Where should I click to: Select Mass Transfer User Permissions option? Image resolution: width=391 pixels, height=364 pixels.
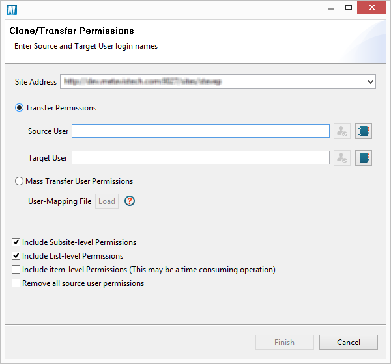click(20, 181)
